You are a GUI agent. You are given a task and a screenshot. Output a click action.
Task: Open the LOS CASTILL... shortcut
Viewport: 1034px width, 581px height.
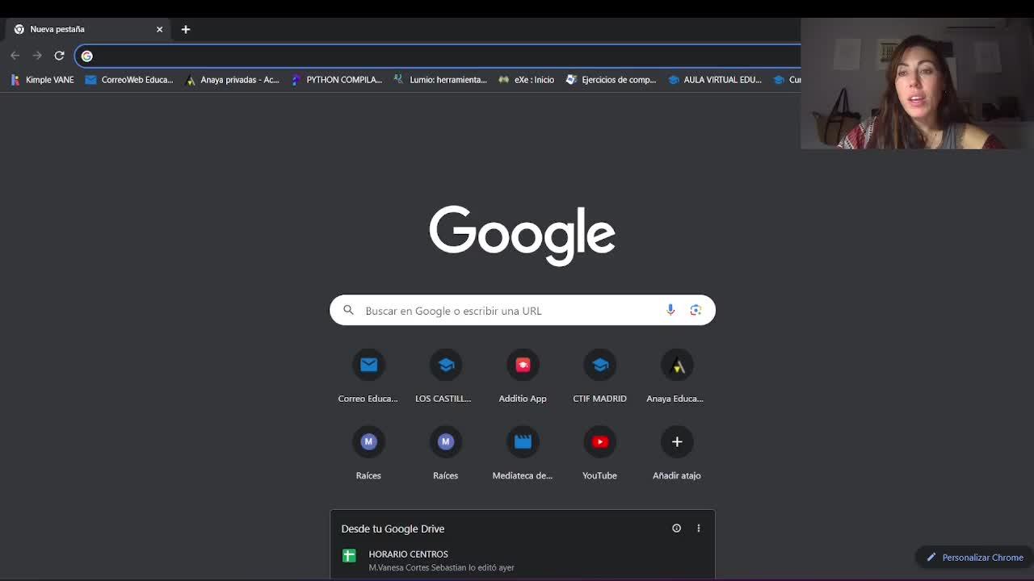(x=445, y=375)
